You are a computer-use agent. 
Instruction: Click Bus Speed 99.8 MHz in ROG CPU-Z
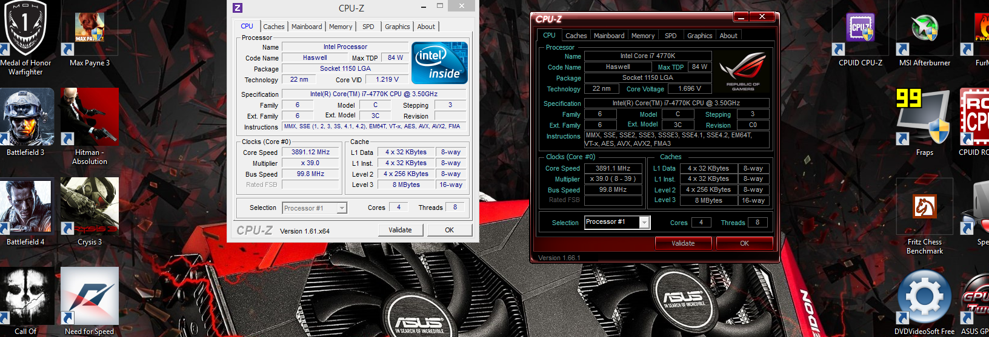pos(613,190)
